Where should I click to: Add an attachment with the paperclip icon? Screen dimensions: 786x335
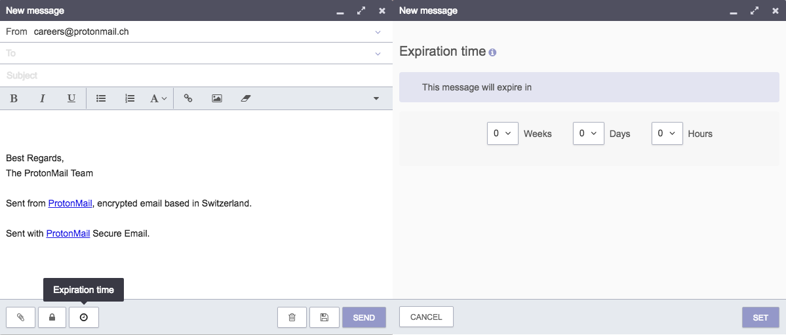pyautogui.click(x=20, y=317)
